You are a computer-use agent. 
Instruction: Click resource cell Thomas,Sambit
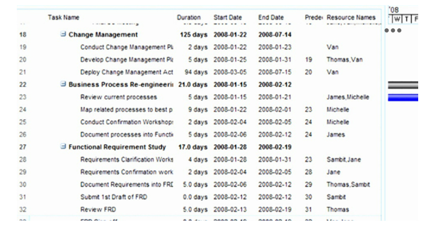tap(348, 185)
